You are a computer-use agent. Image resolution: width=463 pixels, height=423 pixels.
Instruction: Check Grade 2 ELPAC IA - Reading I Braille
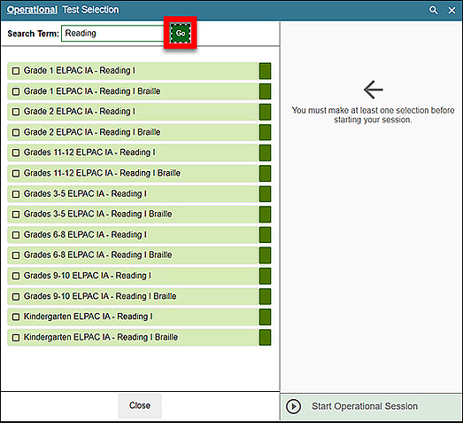pyautogui.click(x=16, y=132)
